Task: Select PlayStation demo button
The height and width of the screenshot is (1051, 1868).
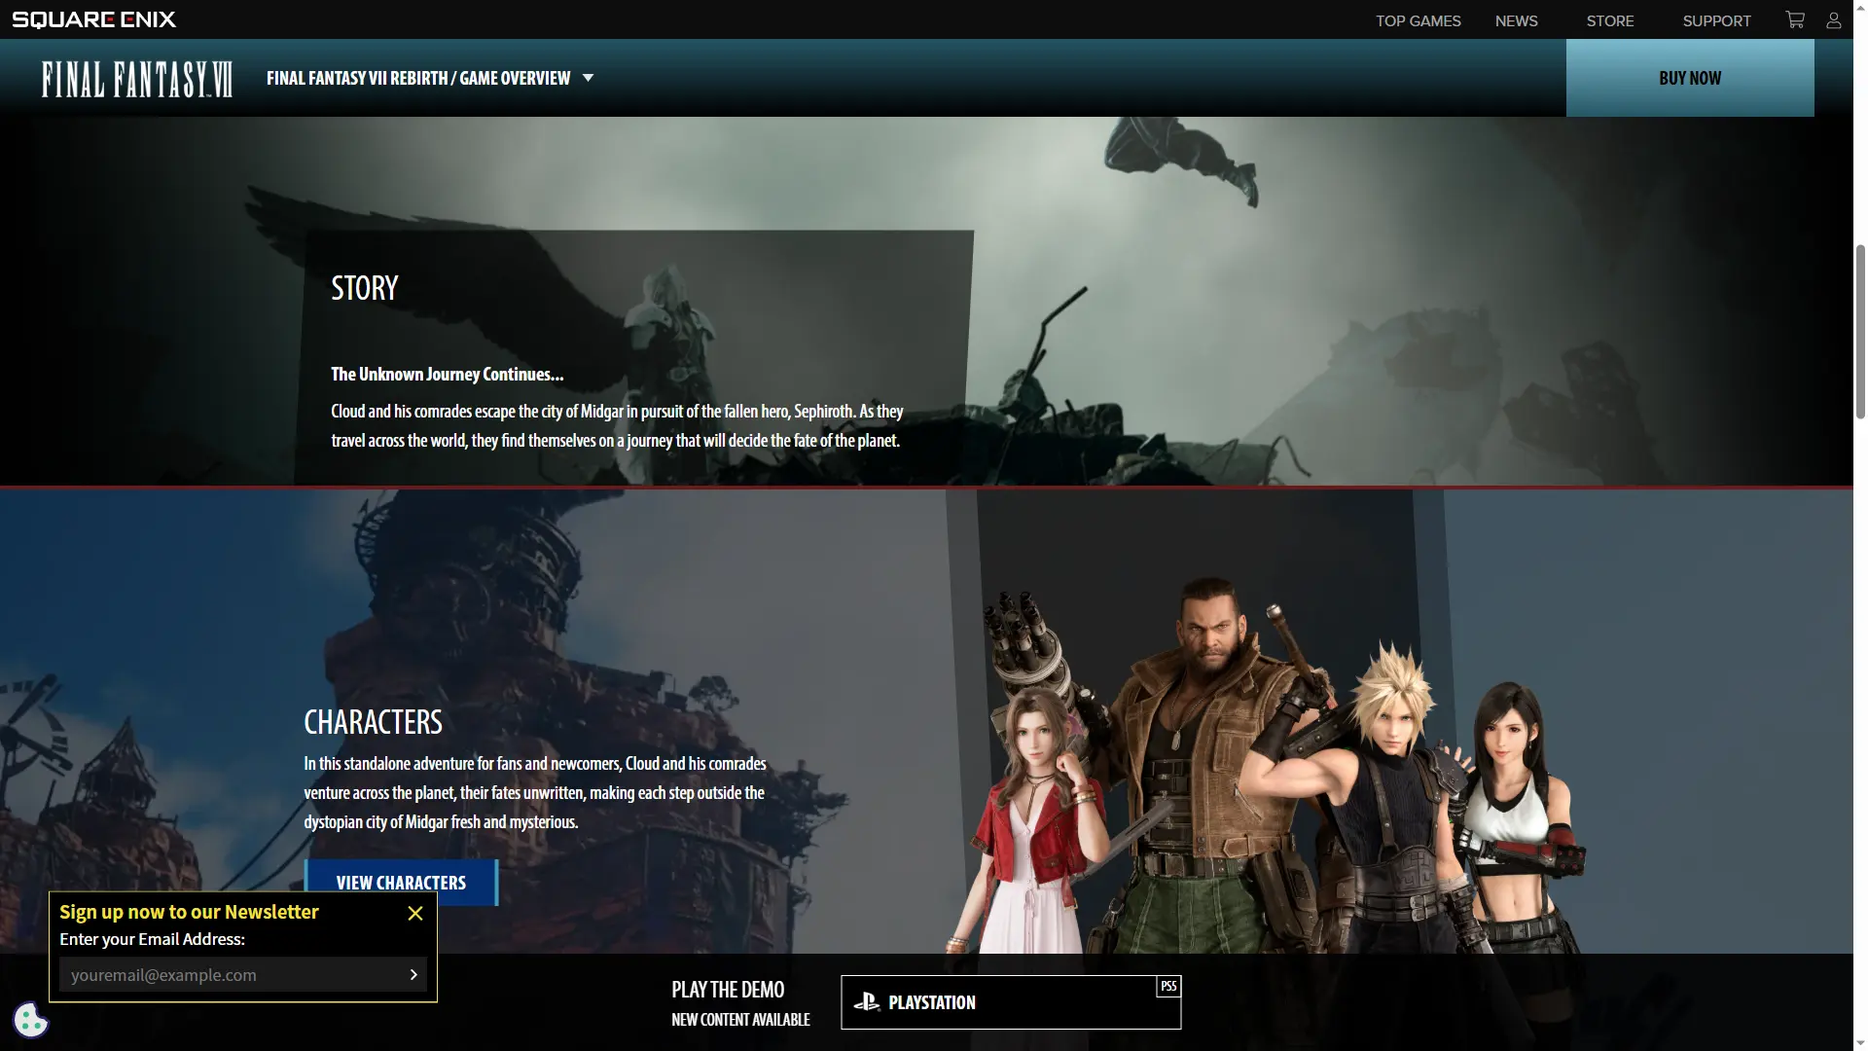Action: [x=1010, y=1002]
